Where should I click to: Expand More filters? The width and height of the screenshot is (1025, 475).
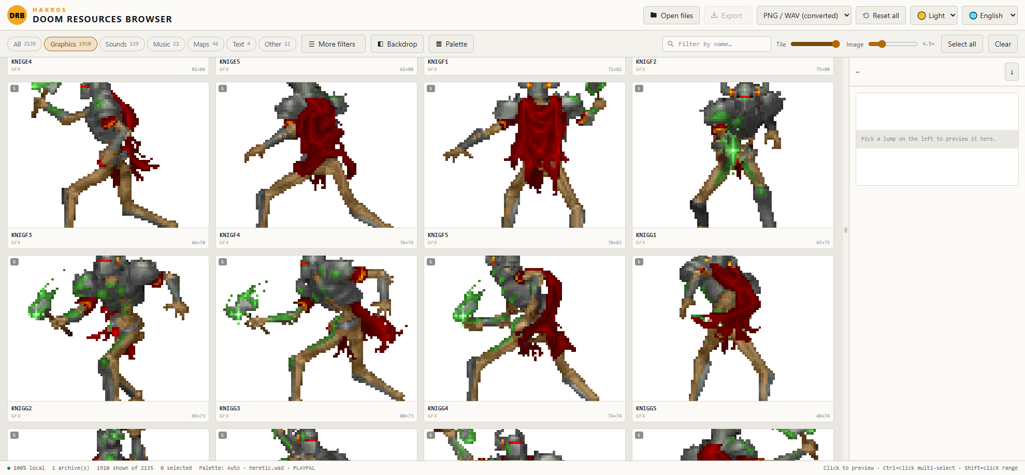click(x=333, y=44)
